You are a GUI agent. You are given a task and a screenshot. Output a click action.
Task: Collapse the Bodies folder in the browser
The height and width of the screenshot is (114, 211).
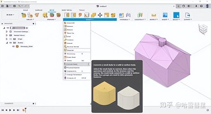click(x=6, y=43)
